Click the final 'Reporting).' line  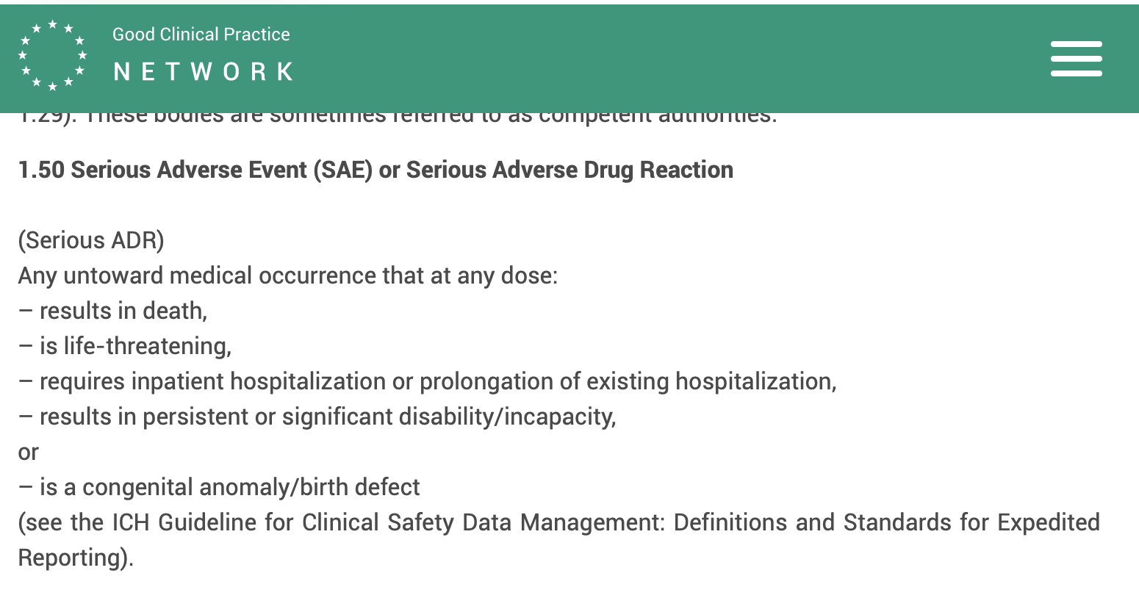(76, 558)
